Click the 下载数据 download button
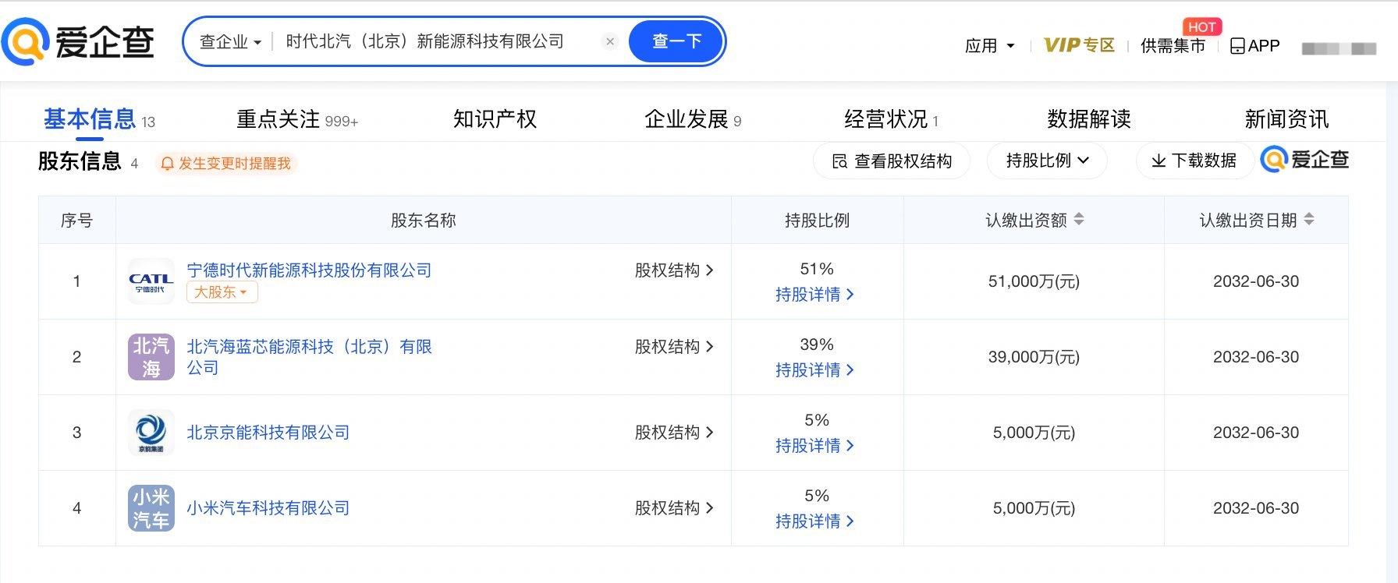 (x=1194, y=161)
